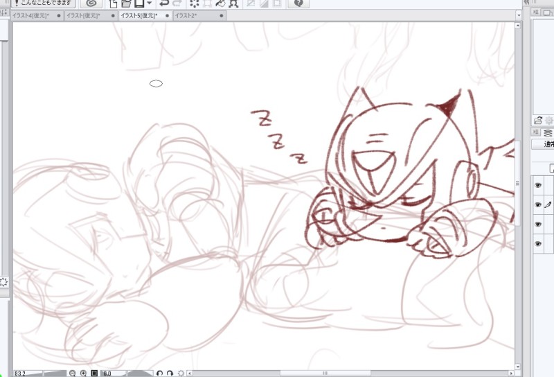554x377 pixels.
Task: Open the 通常 blending mode dropdown
Action: [543, 144]
